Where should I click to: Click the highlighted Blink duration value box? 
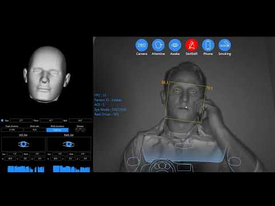coord(57,130)
